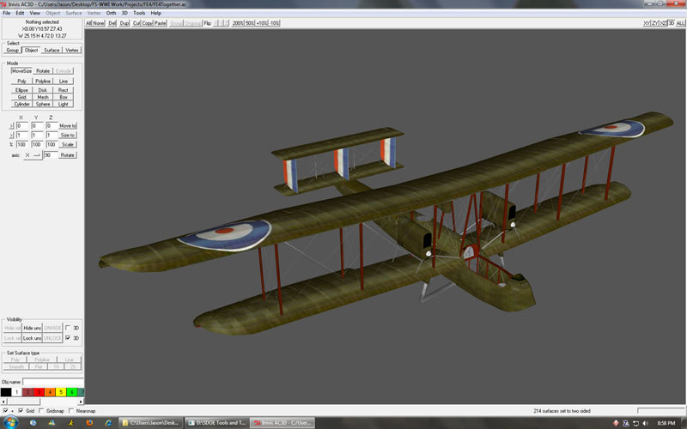687x429 pixels.
Task: Set selection mode to Object
Action: pos(31,51)
